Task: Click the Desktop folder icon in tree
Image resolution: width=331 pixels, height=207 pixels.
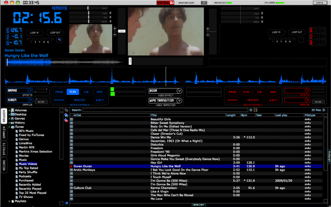Action: [x=12, y=114]
